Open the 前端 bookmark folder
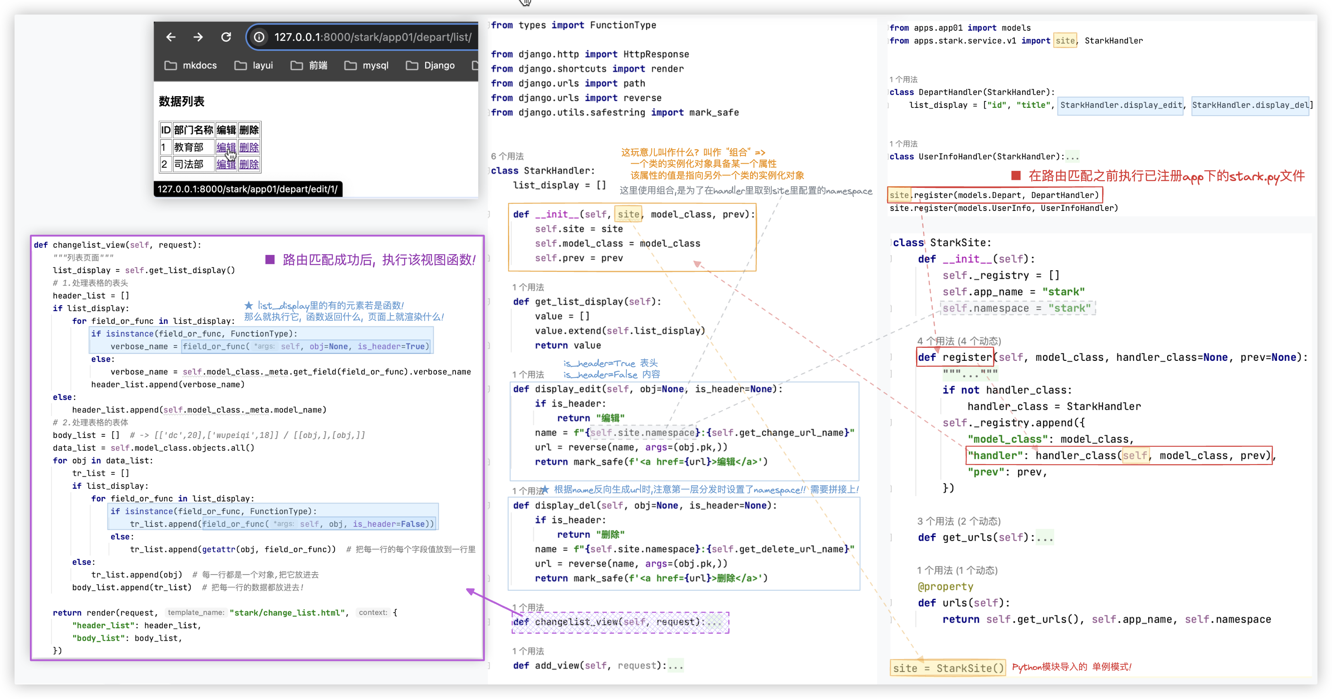1332x699 pixels. tap(309, 65)
